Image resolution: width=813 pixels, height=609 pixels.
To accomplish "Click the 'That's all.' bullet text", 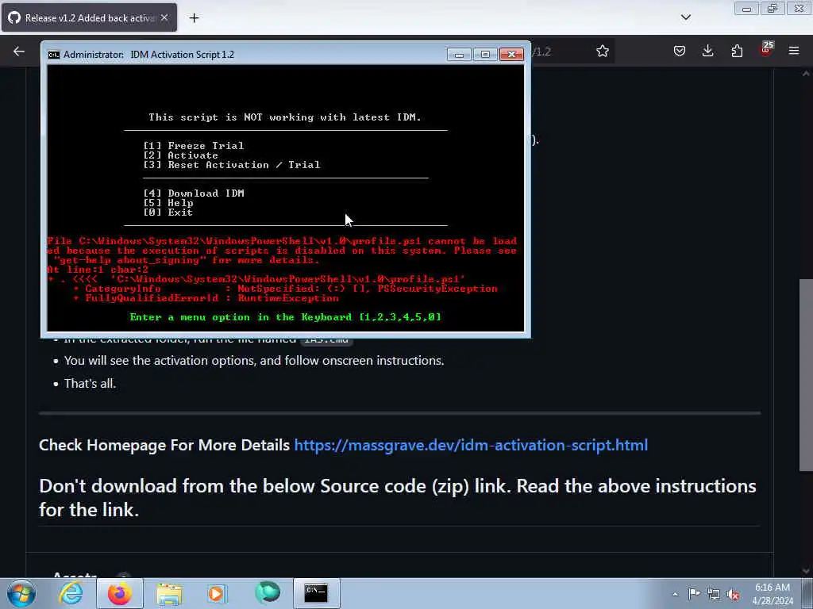I will pyautogui.click(x=90, y=384).
